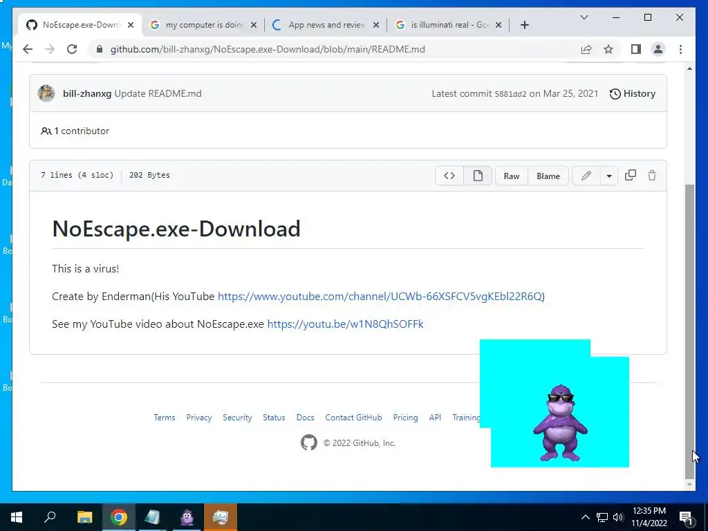This screenshot has height=531, width=708.
Task: Open the volume control in system tray
Action: (619, 517)
